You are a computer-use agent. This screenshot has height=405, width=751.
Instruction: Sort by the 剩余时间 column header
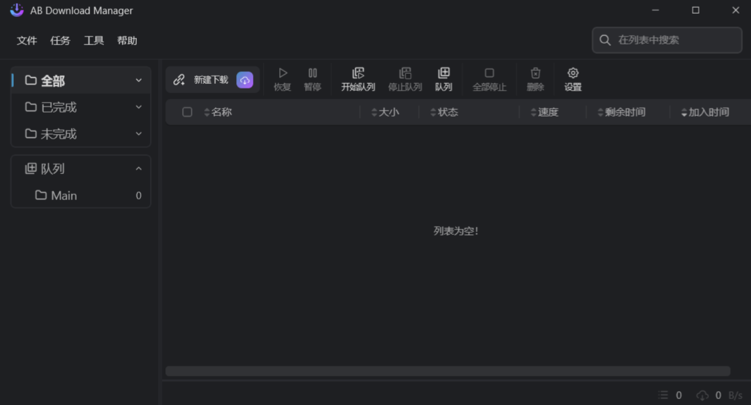coord(621,112)
